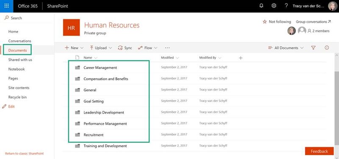339x159 pixels.
Task: Open the details pane info icon
Action: 327,48
